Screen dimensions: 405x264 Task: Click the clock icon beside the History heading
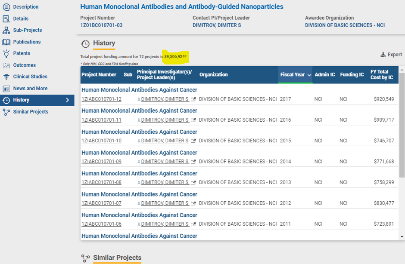pyautogui.click(x=85, y=44)
